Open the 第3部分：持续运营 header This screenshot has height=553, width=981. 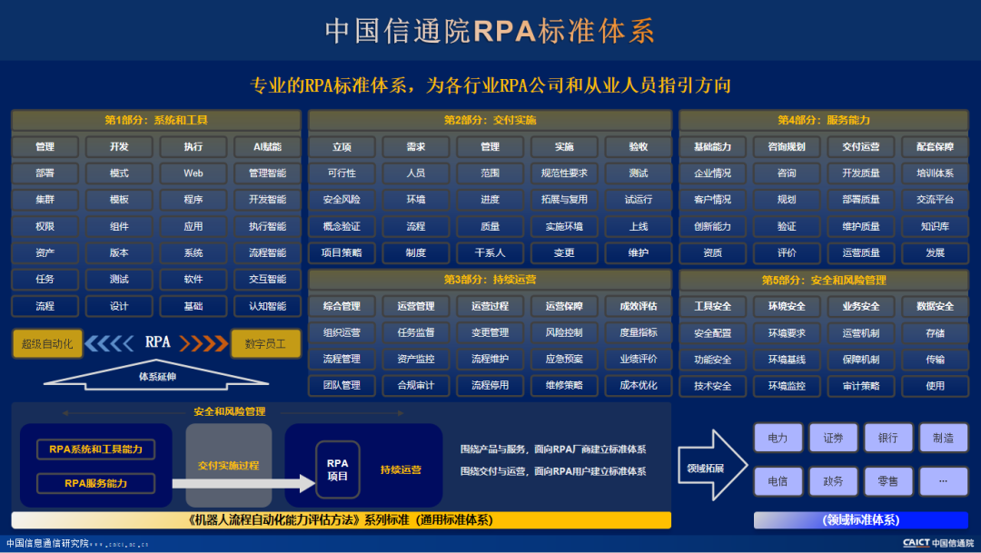pyautogui.click(x=490, y=280)
